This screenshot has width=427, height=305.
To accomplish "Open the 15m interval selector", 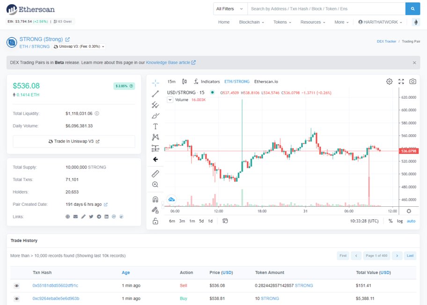I will [x=171, y=81].
